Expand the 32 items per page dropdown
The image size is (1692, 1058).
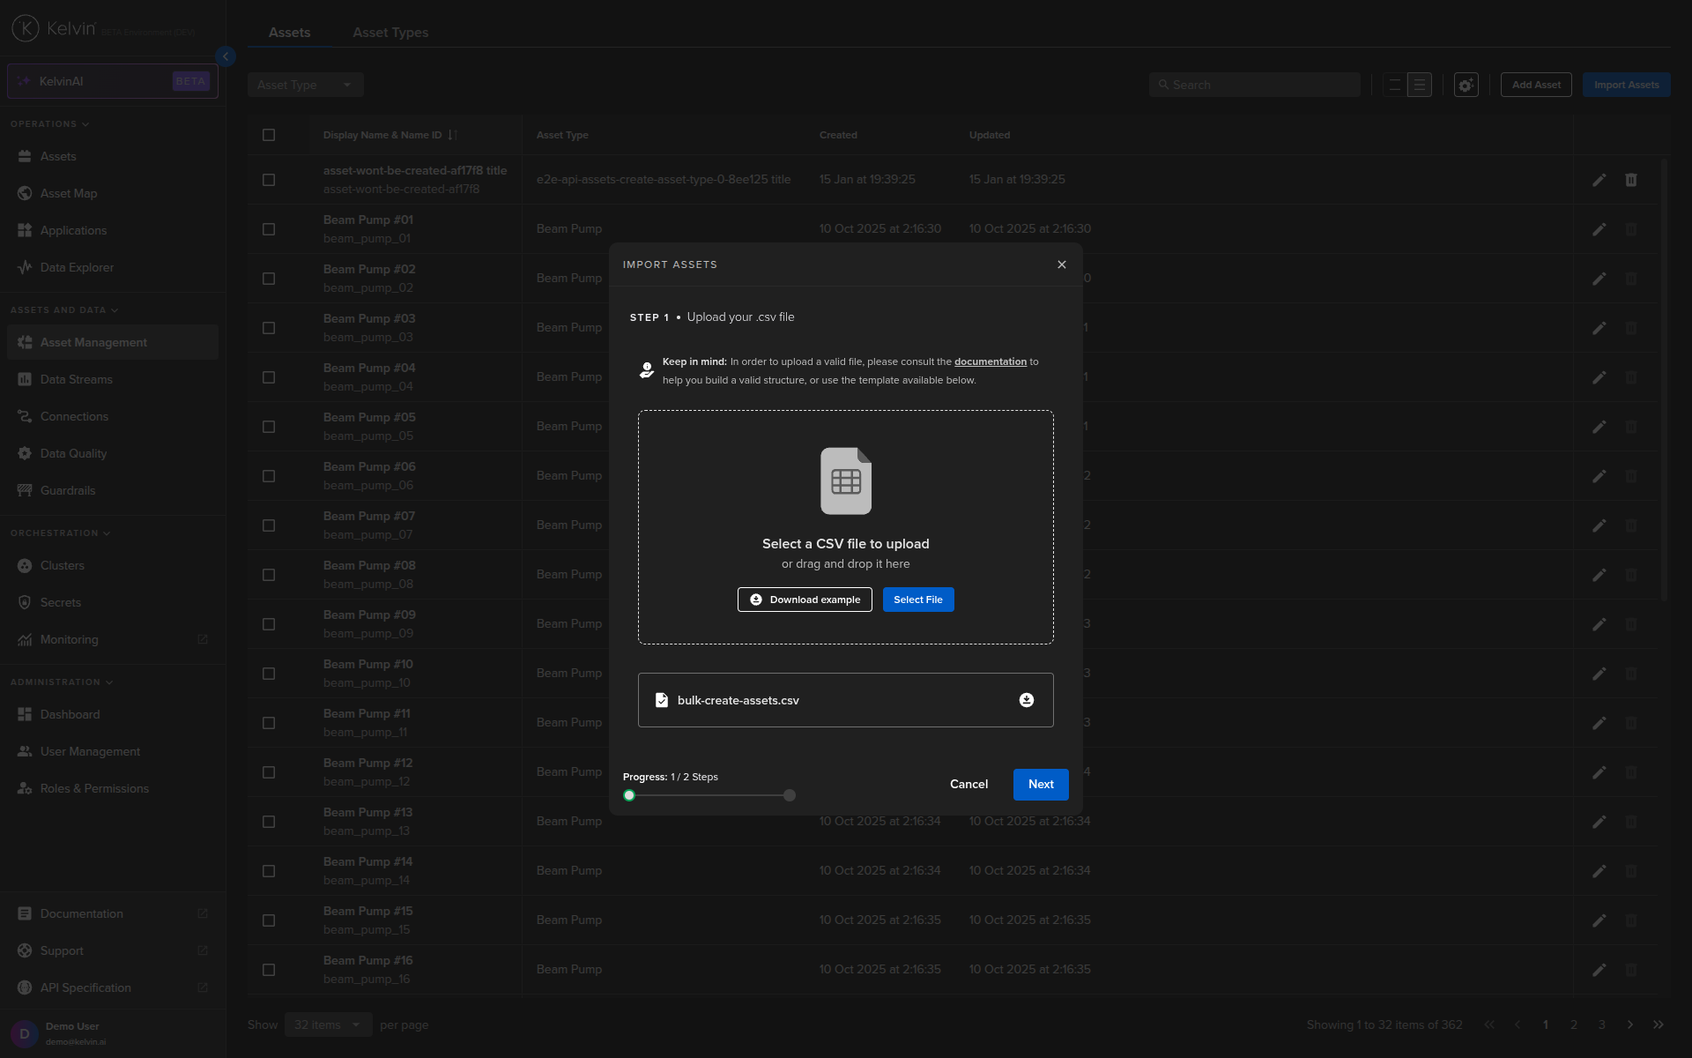click(x=328, y=1024)
